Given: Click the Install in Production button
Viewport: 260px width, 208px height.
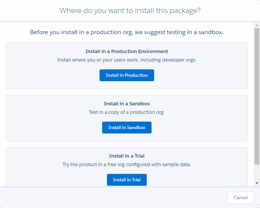Looking at the screenshot, I should coord(127,75).
